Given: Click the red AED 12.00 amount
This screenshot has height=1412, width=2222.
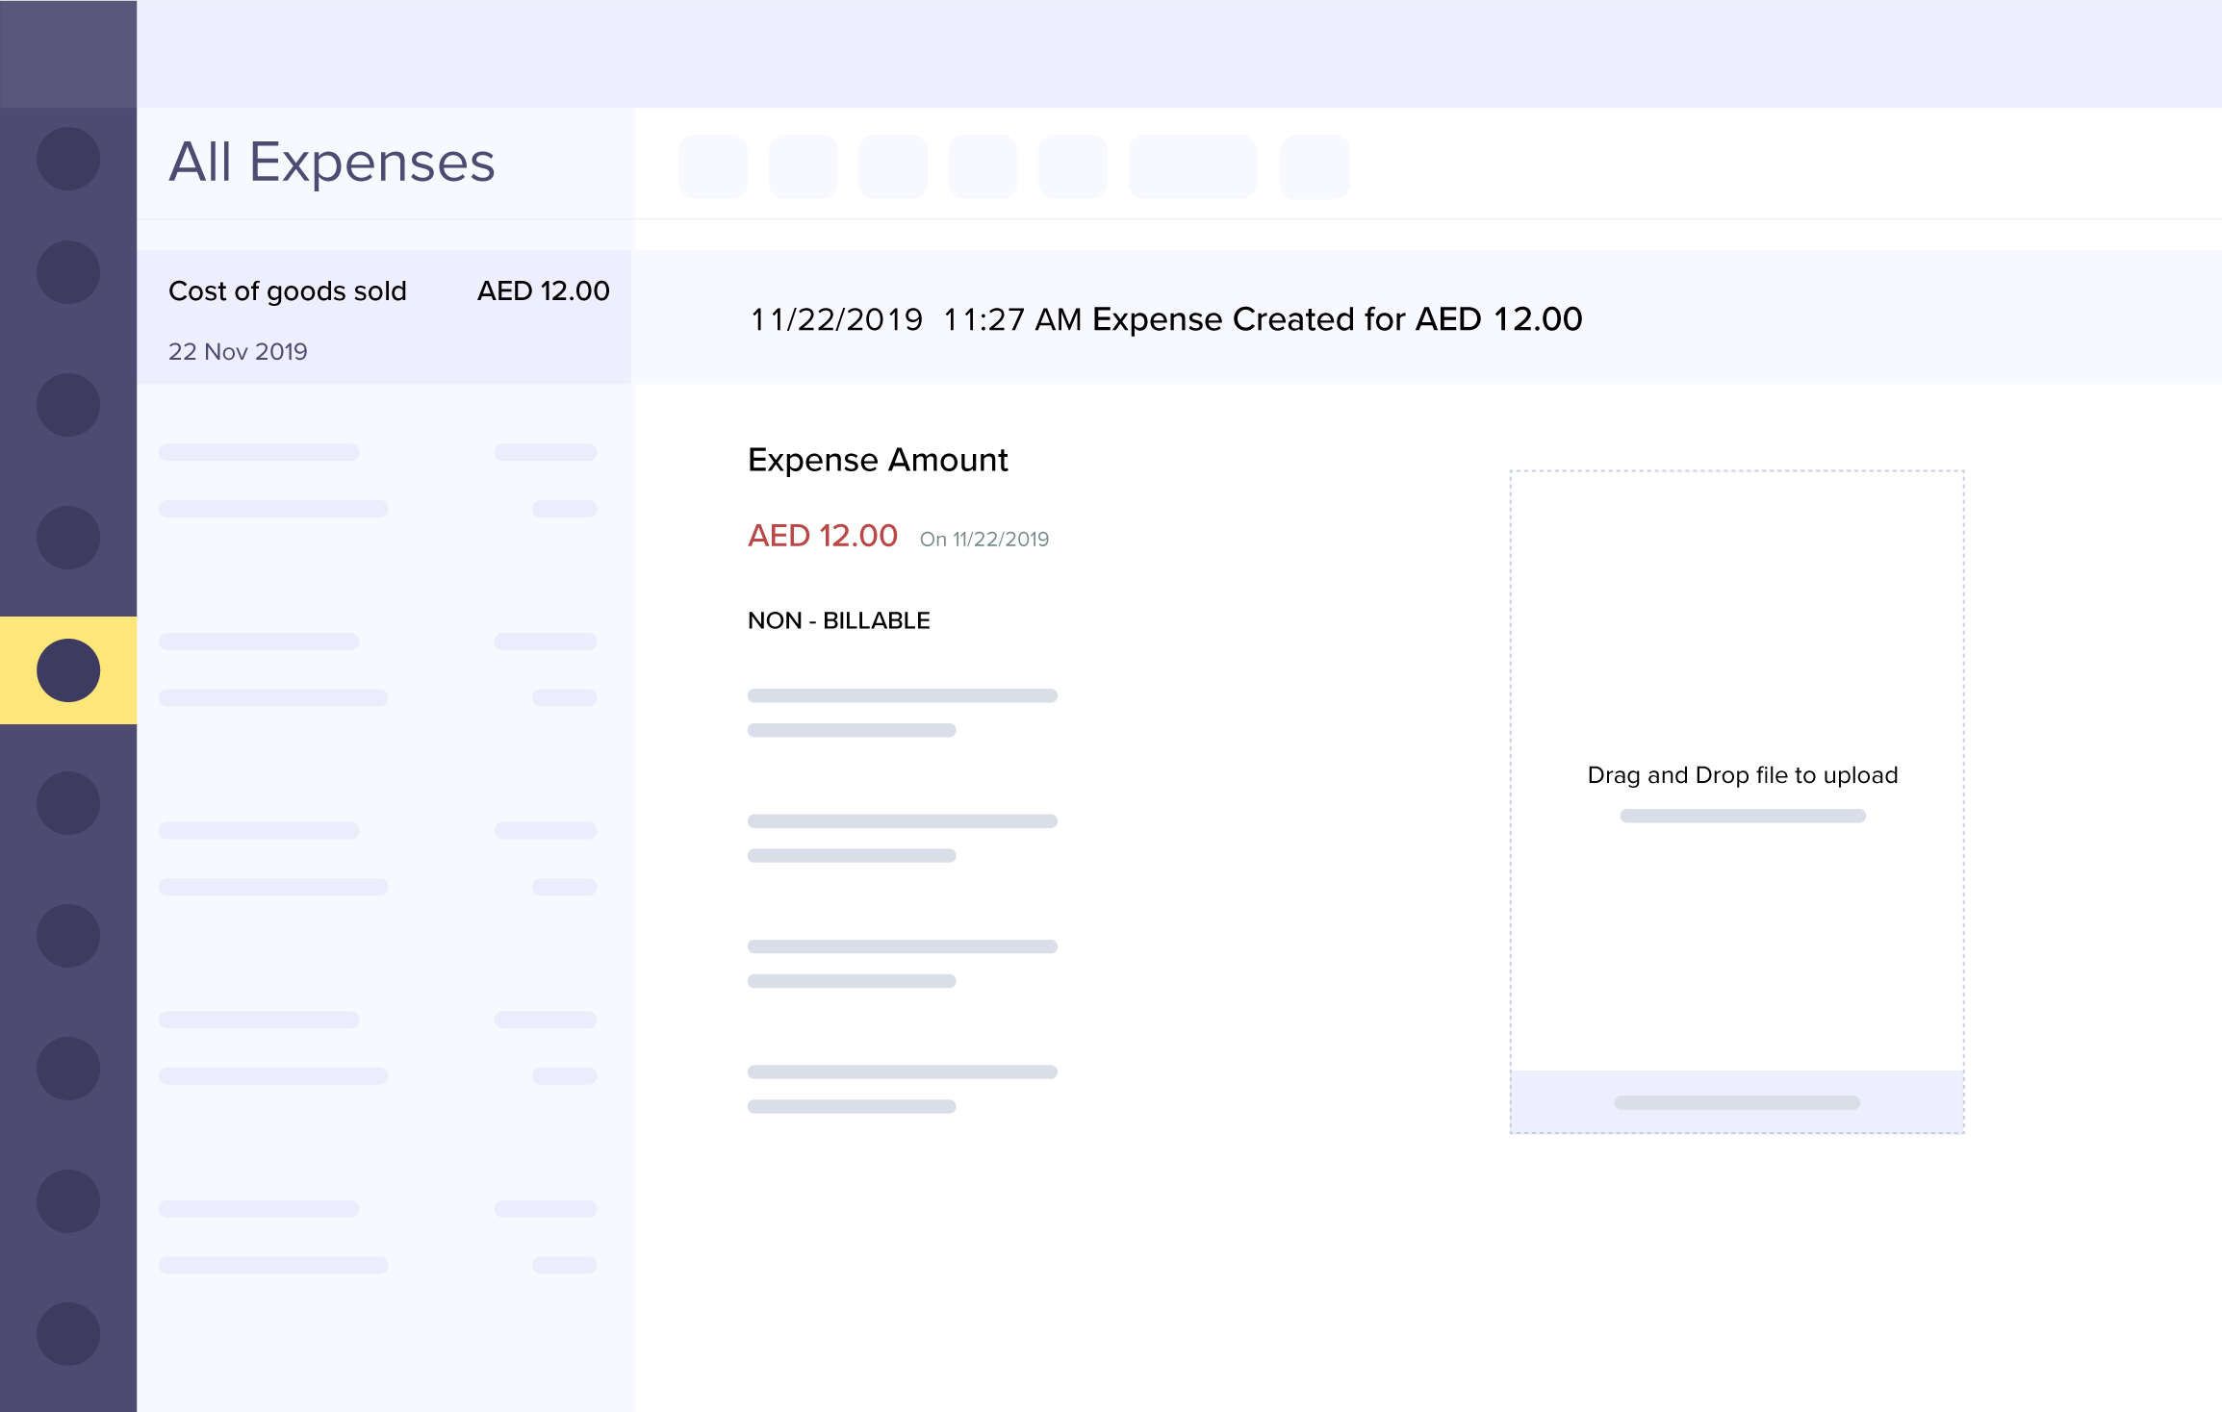Looking at the screenshot, I should [823, 536].
